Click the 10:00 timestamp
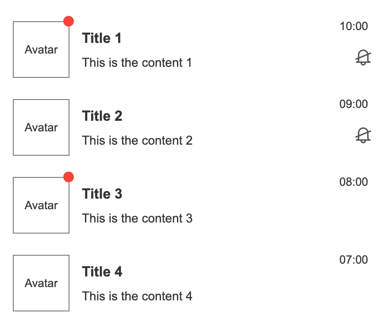Viewport: 392px width, 330px height. 354,27
